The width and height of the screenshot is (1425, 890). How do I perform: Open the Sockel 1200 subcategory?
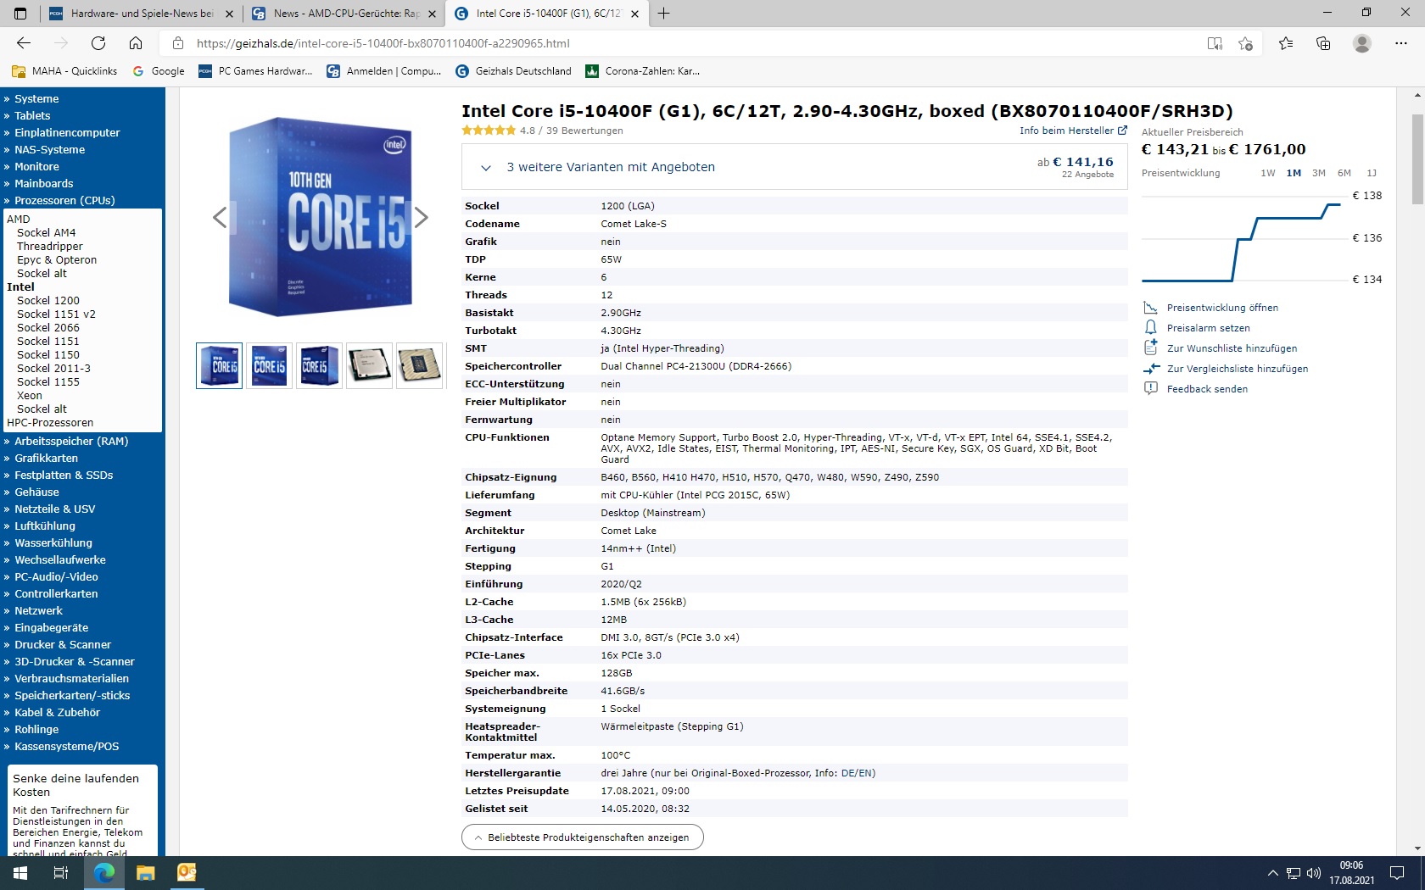point(48,301)
